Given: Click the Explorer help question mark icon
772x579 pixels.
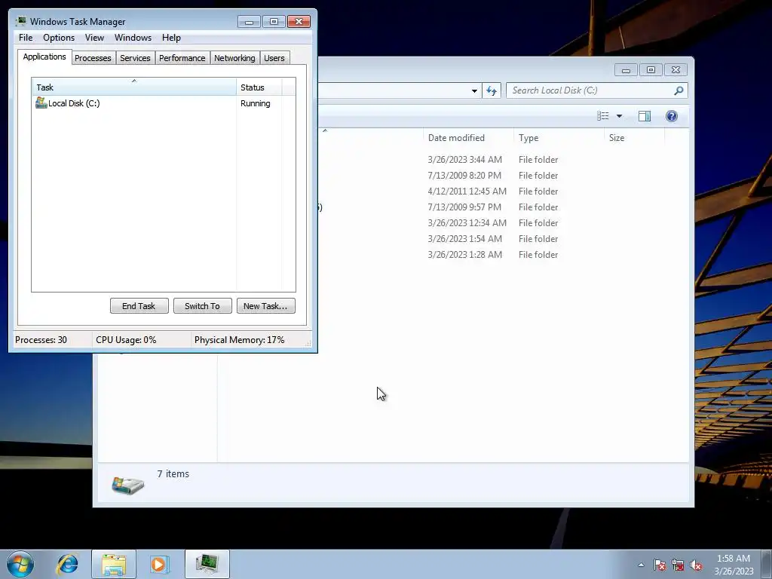Looking at the screenshot, I should click(672, 116).
